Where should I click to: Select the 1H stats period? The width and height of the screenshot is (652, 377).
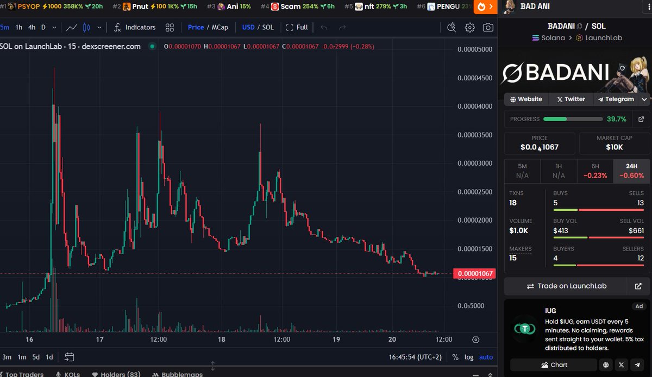pos(559,171)
